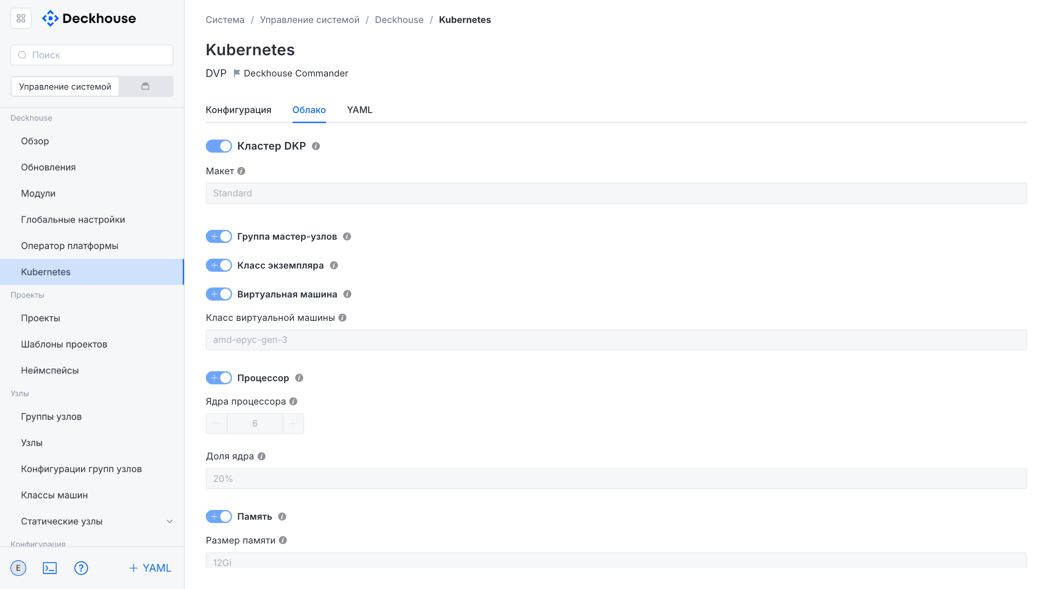Viewport: 1048px width, 589px height.
Task: Open Обновления in sidebar
Action: [92, 167]
